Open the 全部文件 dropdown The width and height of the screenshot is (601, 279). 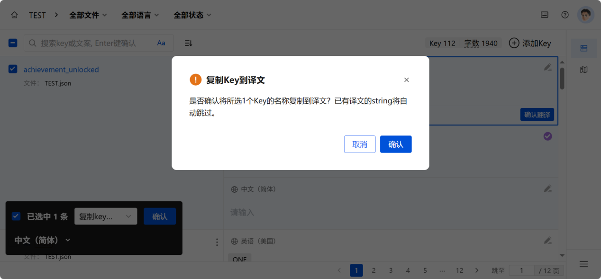tap(88, 15)
